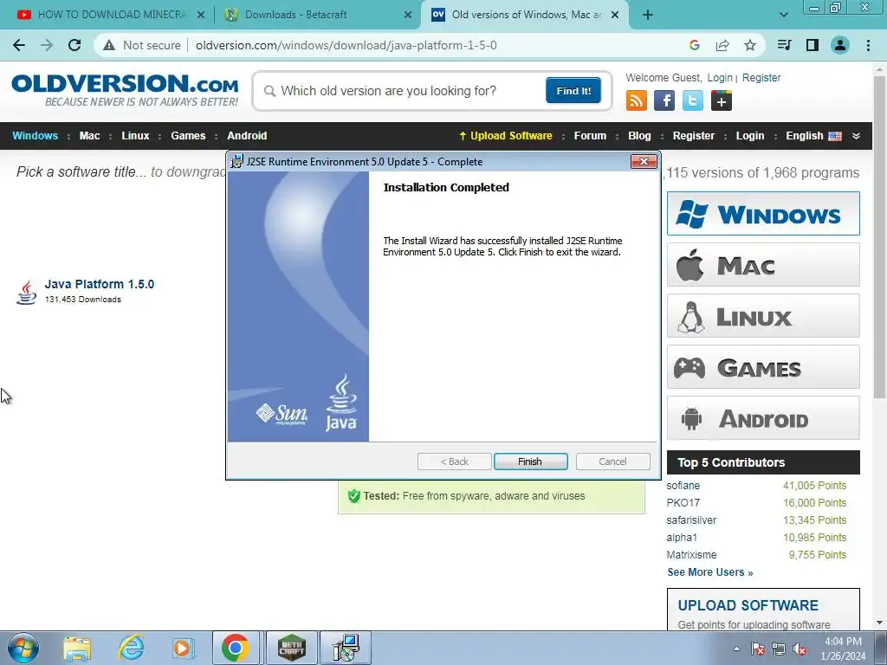This screenshot has width=887, height=665.
Task: Open the tab search dropdown arrow
Action: click(x=783, y=15)
